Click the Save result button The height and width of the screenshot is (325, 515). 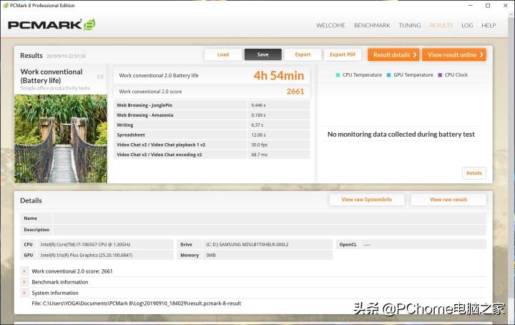coord(263,54)
